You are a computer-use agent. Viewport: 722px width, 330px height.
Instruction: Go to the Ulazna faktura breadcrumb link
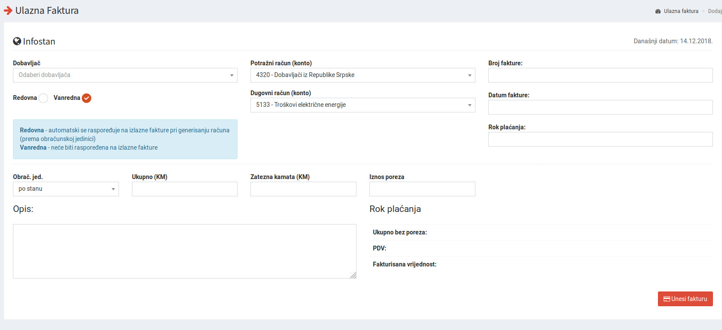[681, 11]
